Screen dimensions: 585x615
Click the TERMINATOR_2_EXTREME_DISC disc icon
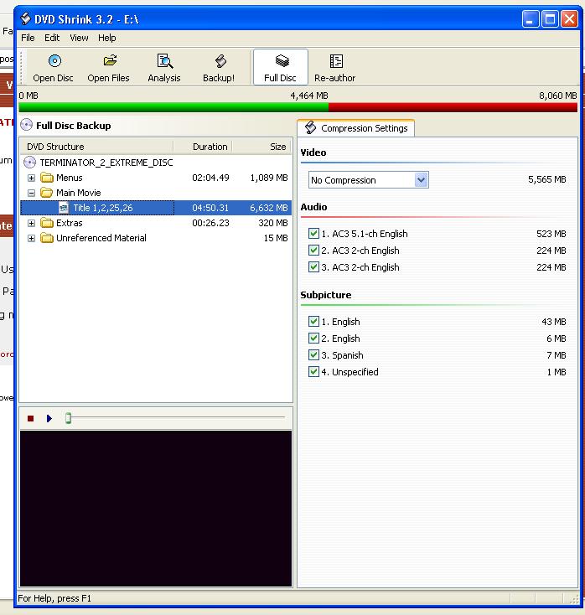30,162
